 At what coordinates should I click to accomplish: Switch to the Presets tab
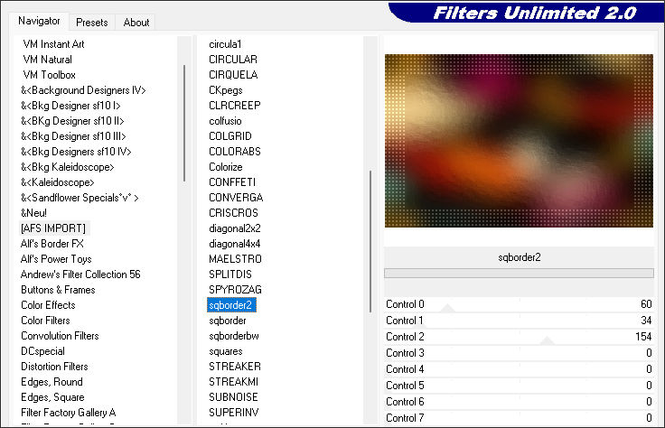click(x=92, y=23)
